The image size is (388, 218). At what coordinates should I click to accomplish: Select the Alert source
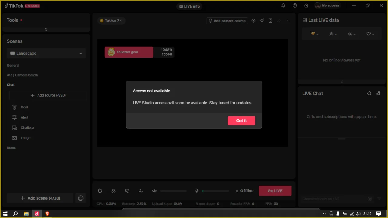click(x=24, y=117)
